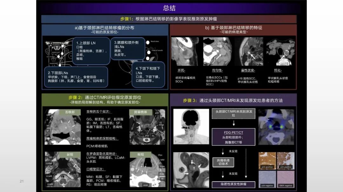The height and width of the screenshot is (192, 343).
Task: Select the 步骤1 header banner text
Action: [x=169, y=19]
